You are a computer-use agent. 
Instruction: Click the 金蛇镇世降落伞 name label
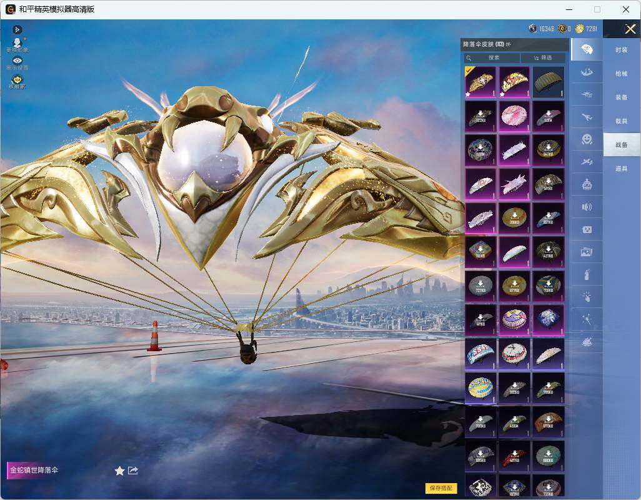coord(34,470)
